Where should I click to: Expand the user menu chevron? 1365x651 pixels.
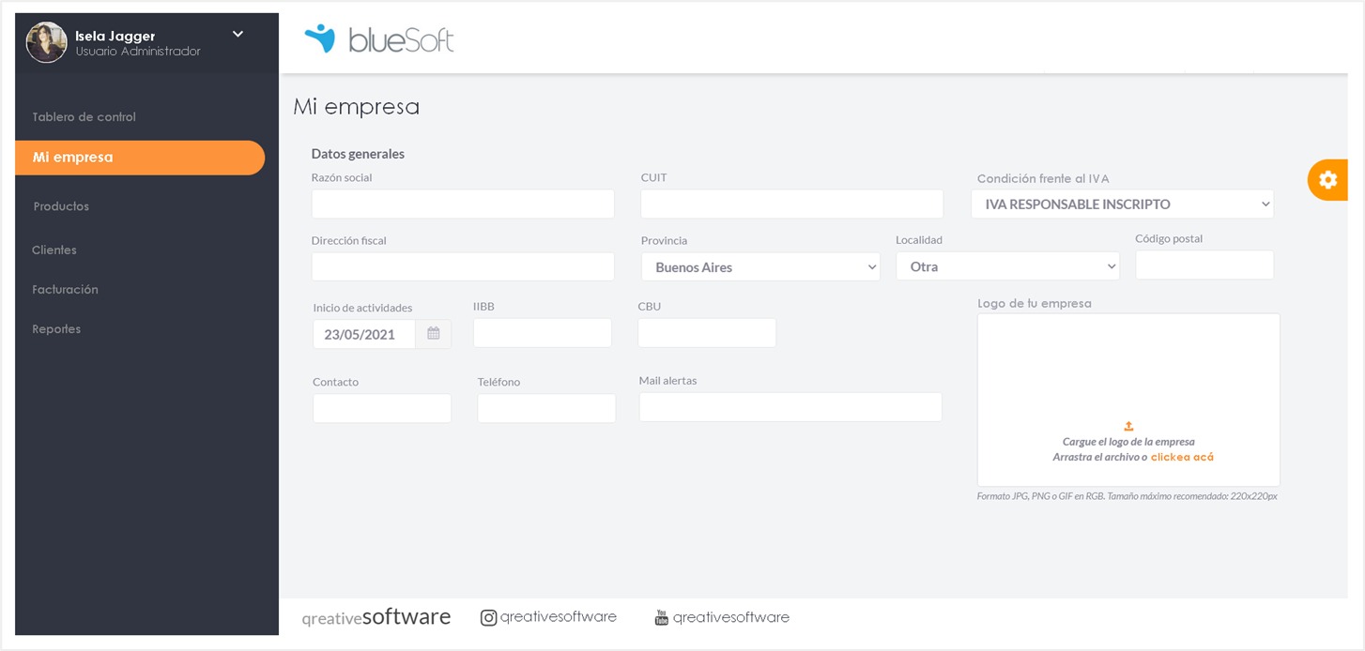click(238, 35)
